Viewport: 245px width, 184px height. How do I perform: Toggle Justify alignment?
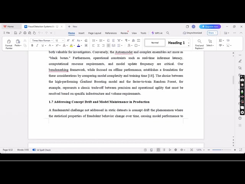(x=108, y=46)
